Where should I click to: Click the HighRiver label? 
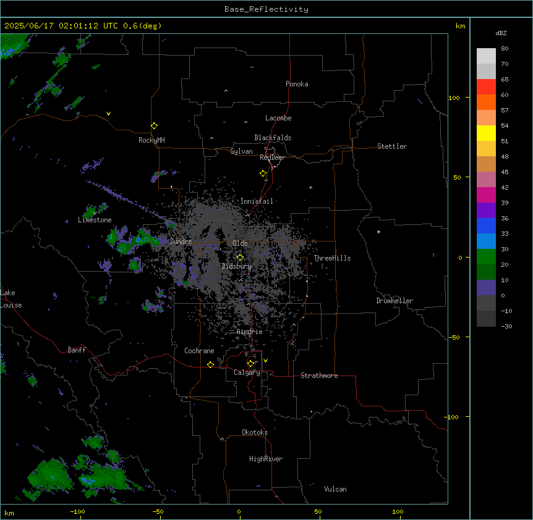[x=266, y=459]
